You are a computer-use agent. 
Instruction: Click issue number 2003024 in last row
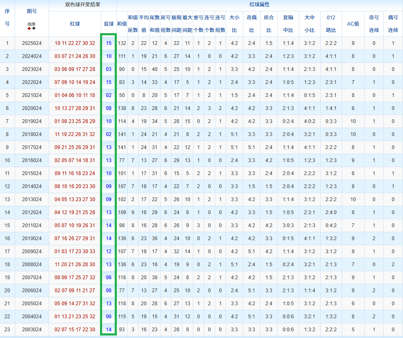pos(32,330)
